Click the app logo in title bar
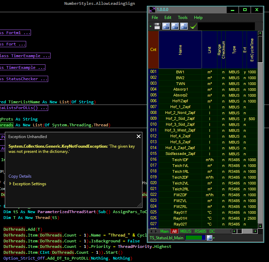 pos(152,10)
